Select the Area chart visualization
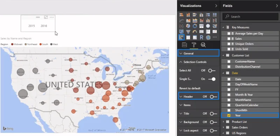Image resolution: width=280 pixels, height=136 pixels. coord(188,21)
